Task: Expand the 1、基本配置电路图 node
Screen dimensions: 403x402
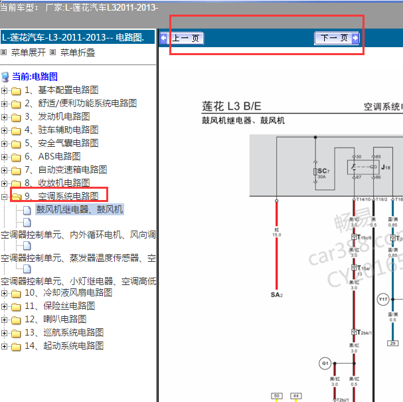Action: 4,90
